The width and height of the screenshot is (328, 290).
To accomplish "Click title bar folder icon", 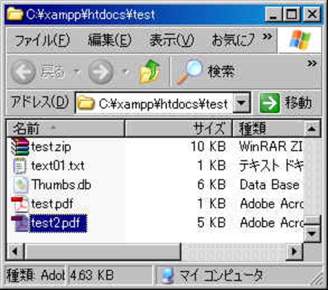I will click(x=15, y=14).
